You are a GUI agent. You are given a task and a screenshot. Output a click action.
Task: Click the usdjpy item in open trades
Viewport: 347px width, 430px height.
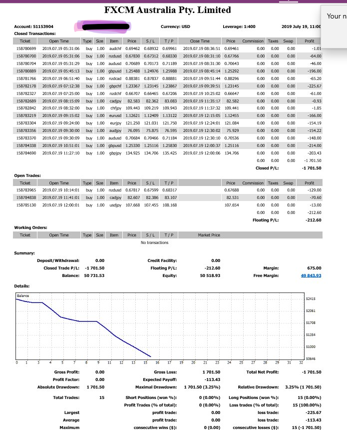point(115,205)
